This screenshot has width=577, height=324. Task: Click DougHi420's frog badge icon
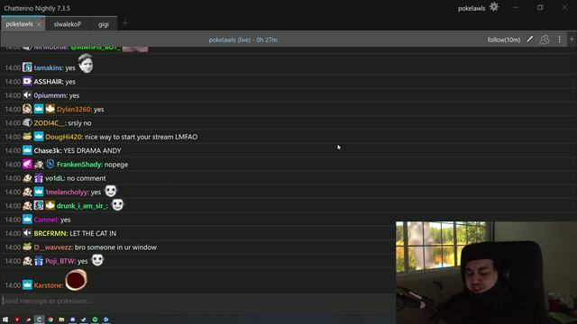click(27, 136)
